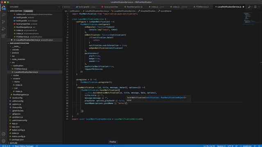Expand the android folder

15,53
